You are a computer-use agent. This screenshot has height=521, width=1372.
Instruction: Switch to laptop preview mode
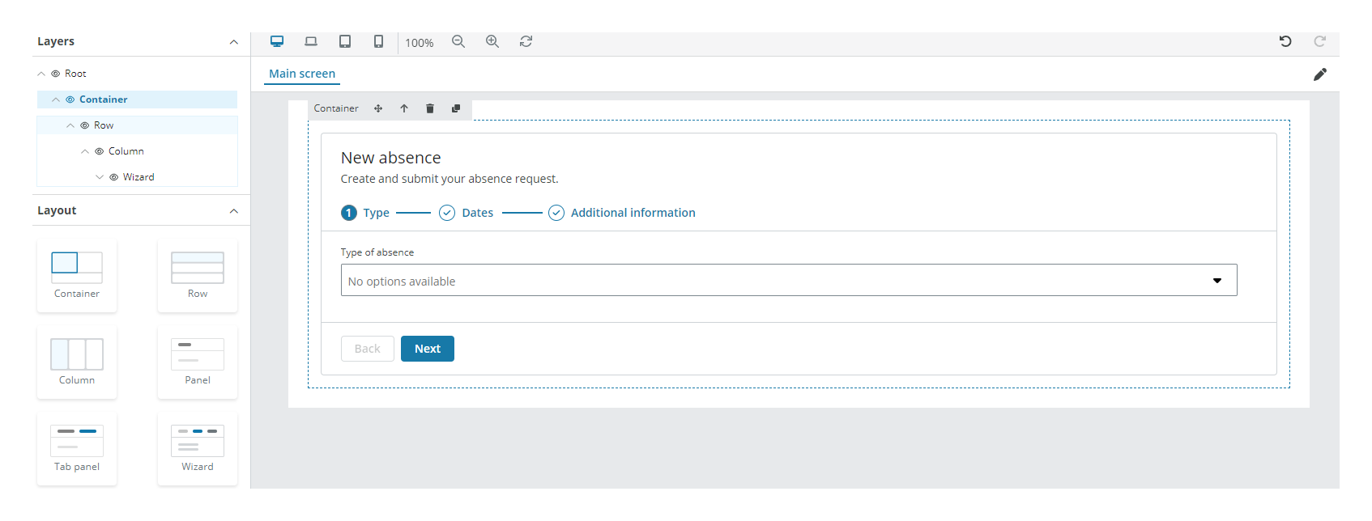(311, 41)
